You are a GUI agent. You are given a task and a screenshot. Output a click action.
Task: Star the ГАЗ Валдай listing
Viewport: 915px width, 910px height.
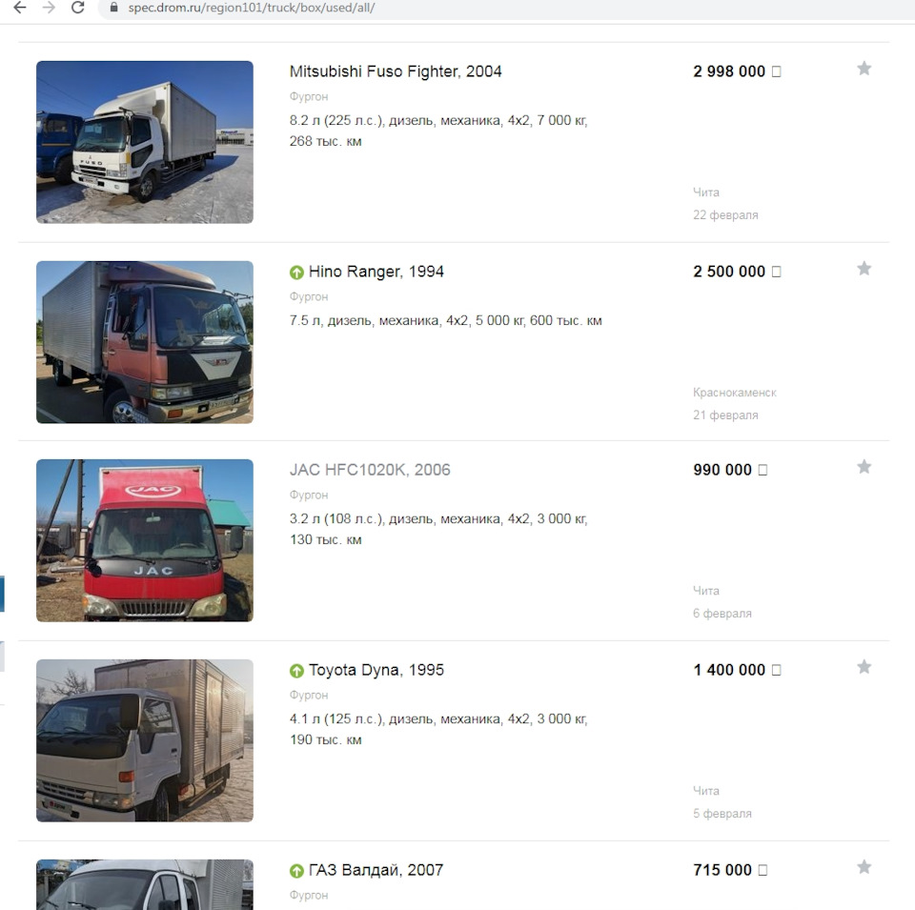pos(864,867)
